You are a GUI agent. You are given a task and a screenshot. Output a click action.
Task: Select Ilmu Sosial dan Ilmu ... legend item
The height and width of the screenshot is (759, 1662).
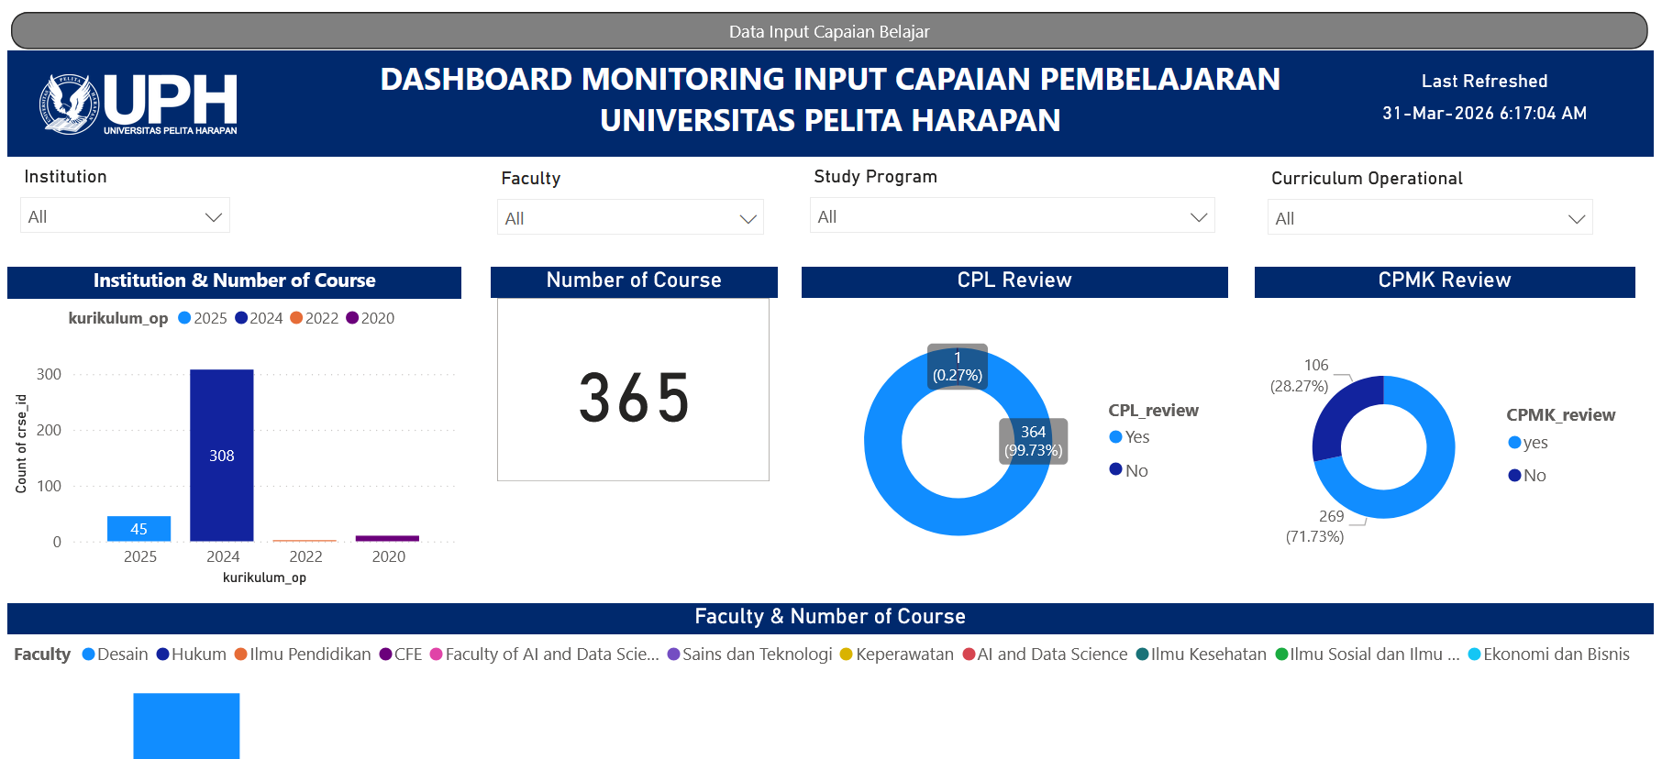(1368, 654)
